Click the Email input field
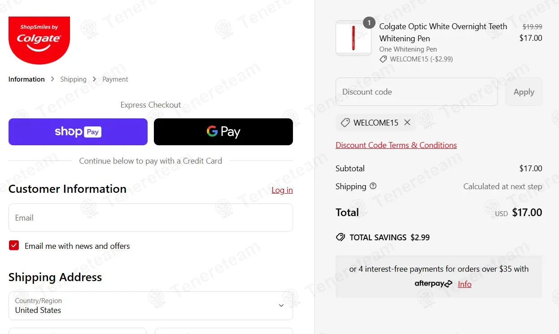Viewport: 559px width, 334px height. (x=150, y=218)
